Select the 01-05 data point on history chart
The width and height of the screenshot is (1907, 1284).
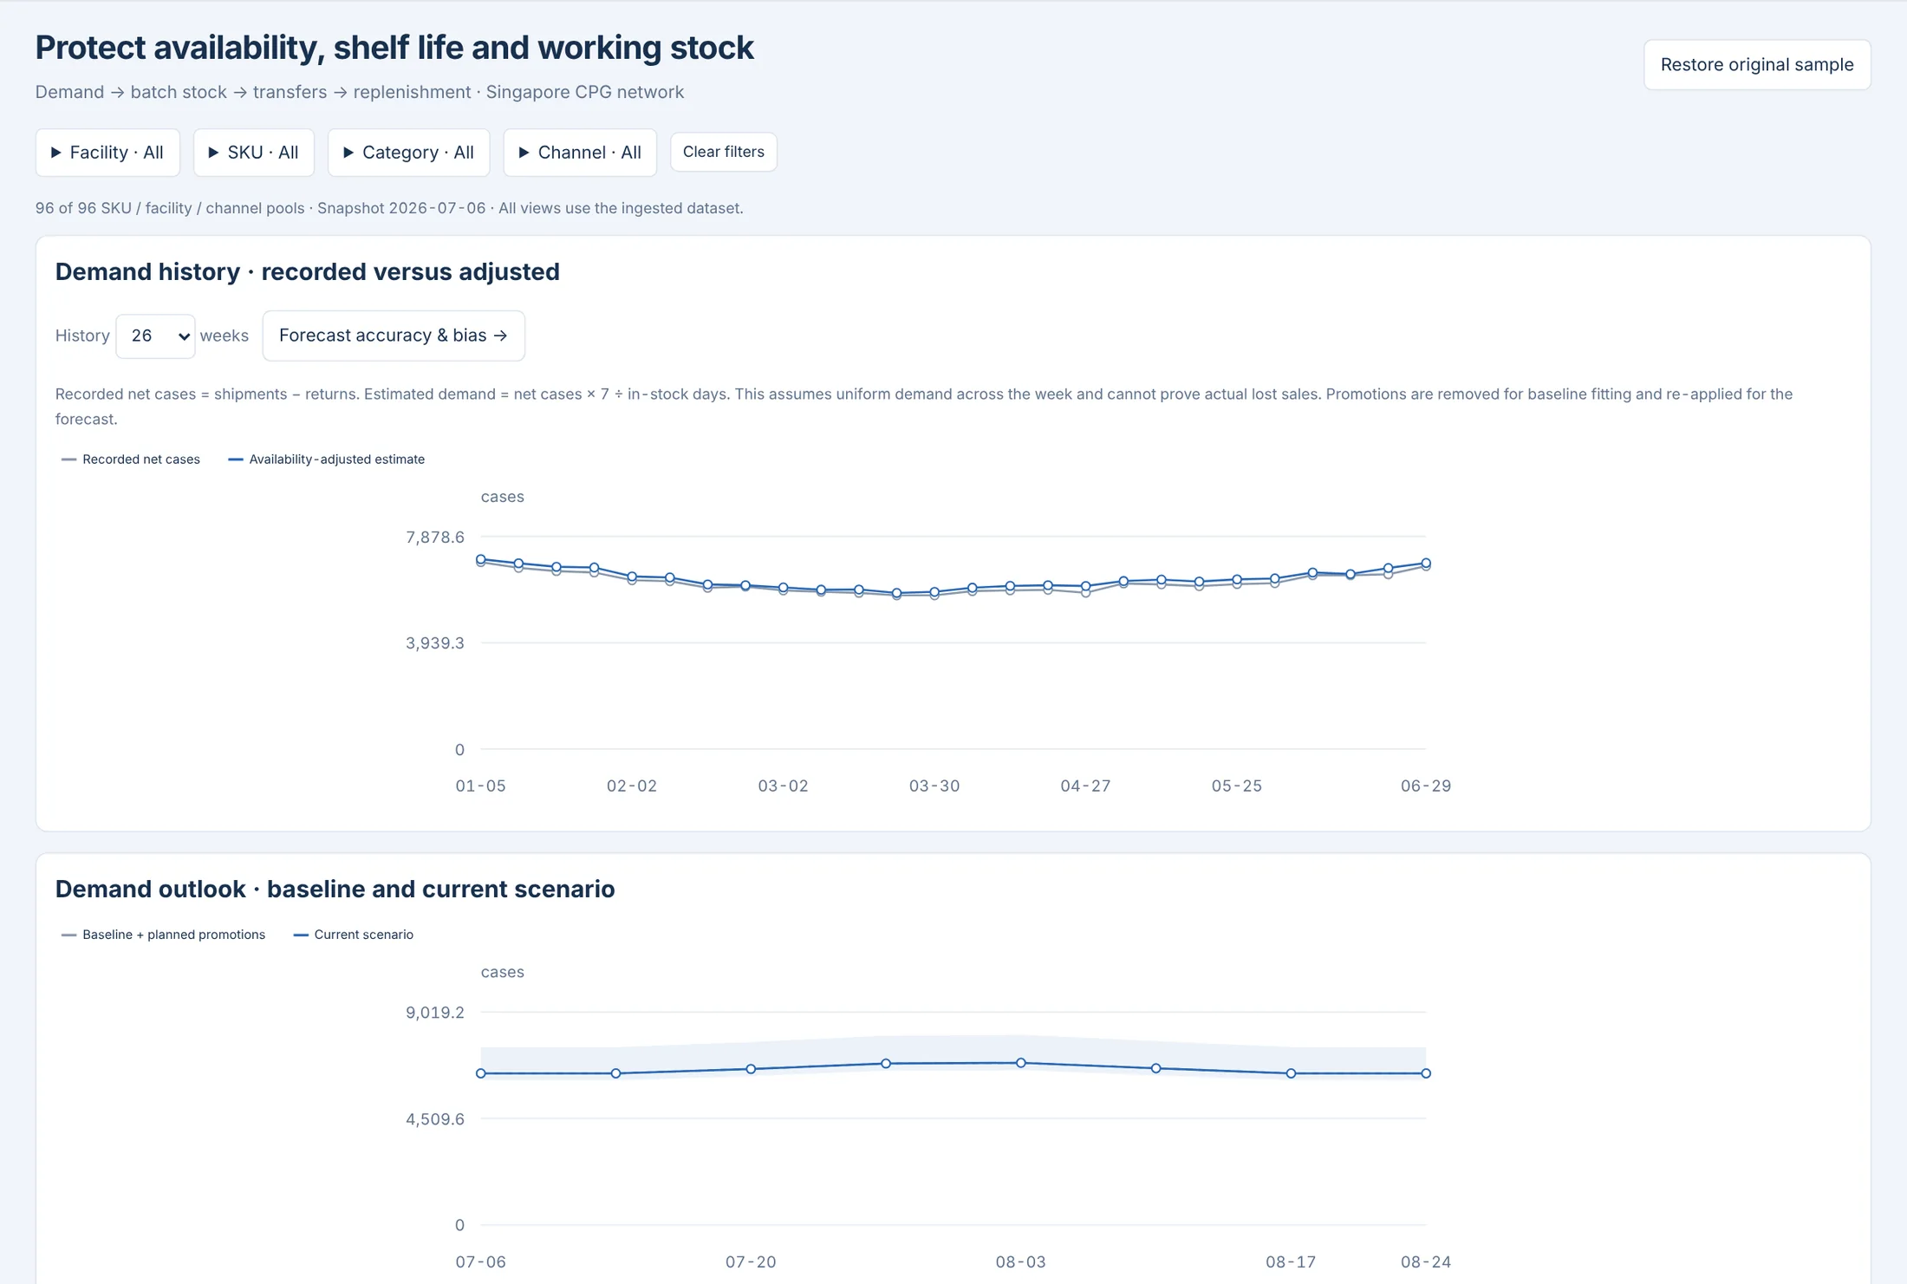coord(481,560)
